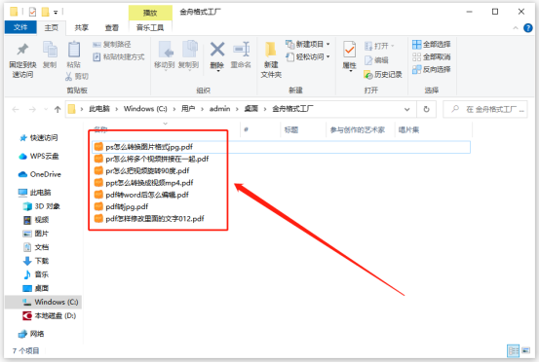Click History (历史记录) button
Image resolution: width=540 pixels, height=363 pixels.
pos(383,74)
